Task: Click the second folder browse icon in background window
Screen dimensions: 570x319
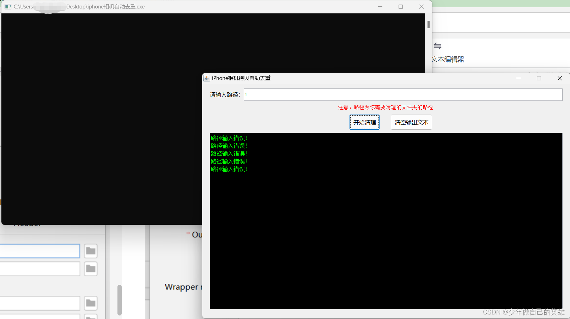Action: point(91,269)
